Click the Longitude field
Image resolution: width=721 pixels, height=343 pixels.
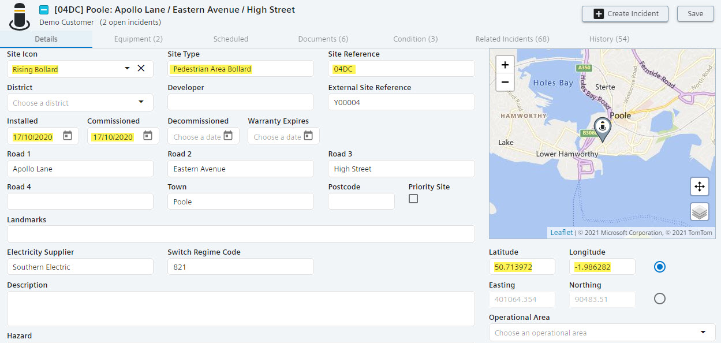point(602,267)
